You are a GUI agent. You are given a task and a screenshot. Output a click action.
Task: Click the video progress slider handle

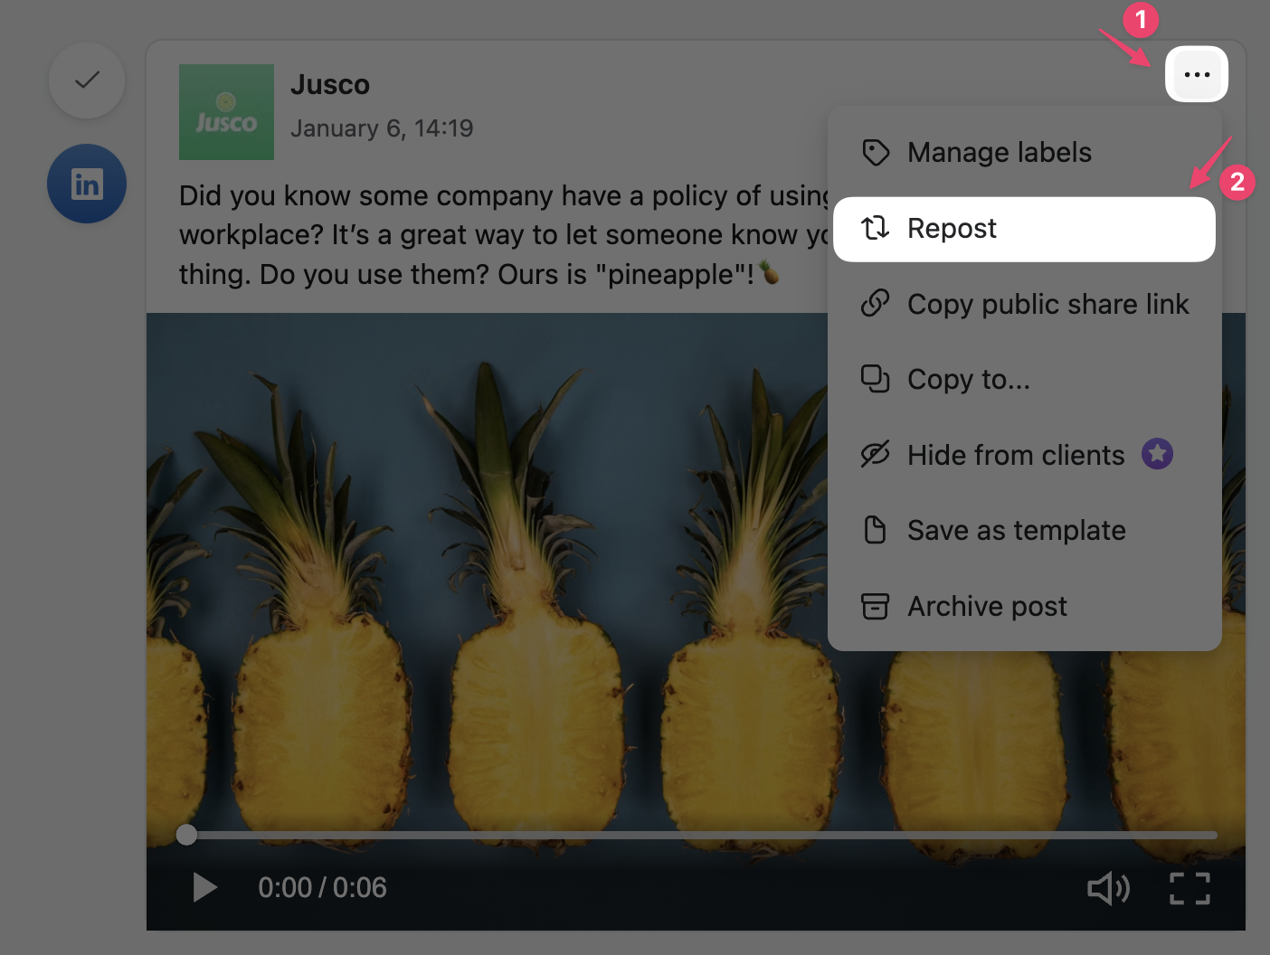click(186, 835)
